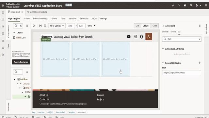209x118 pixels.
Task: Switch canvas to Live mode
Action: 137,26
